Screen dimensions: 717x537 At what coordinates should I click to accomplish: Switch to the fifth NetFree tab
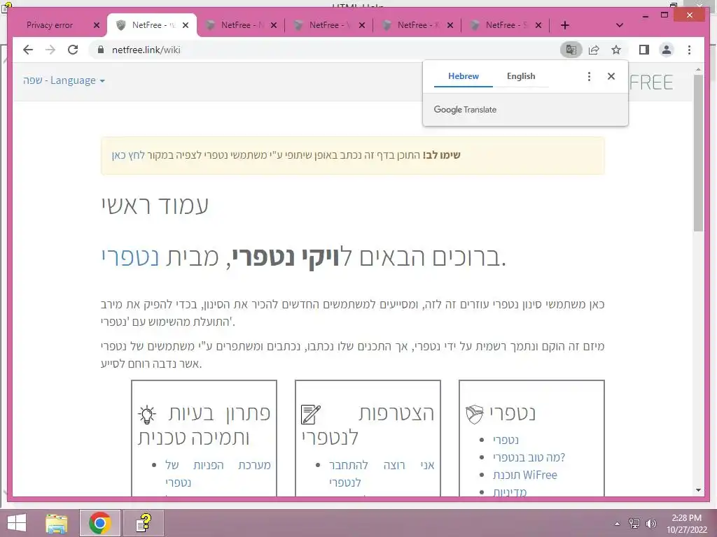coord(500,25)
